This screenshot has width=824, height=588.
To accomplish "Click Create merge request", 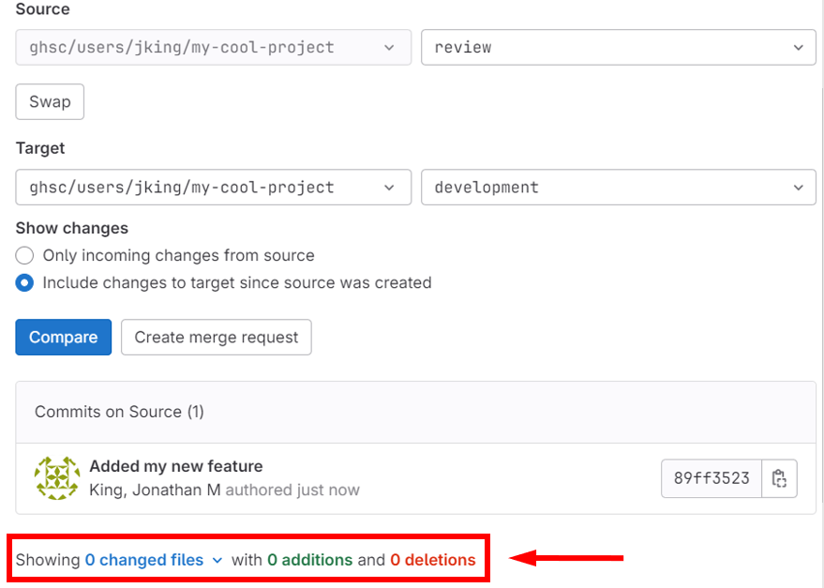I will tap(217, 337).
